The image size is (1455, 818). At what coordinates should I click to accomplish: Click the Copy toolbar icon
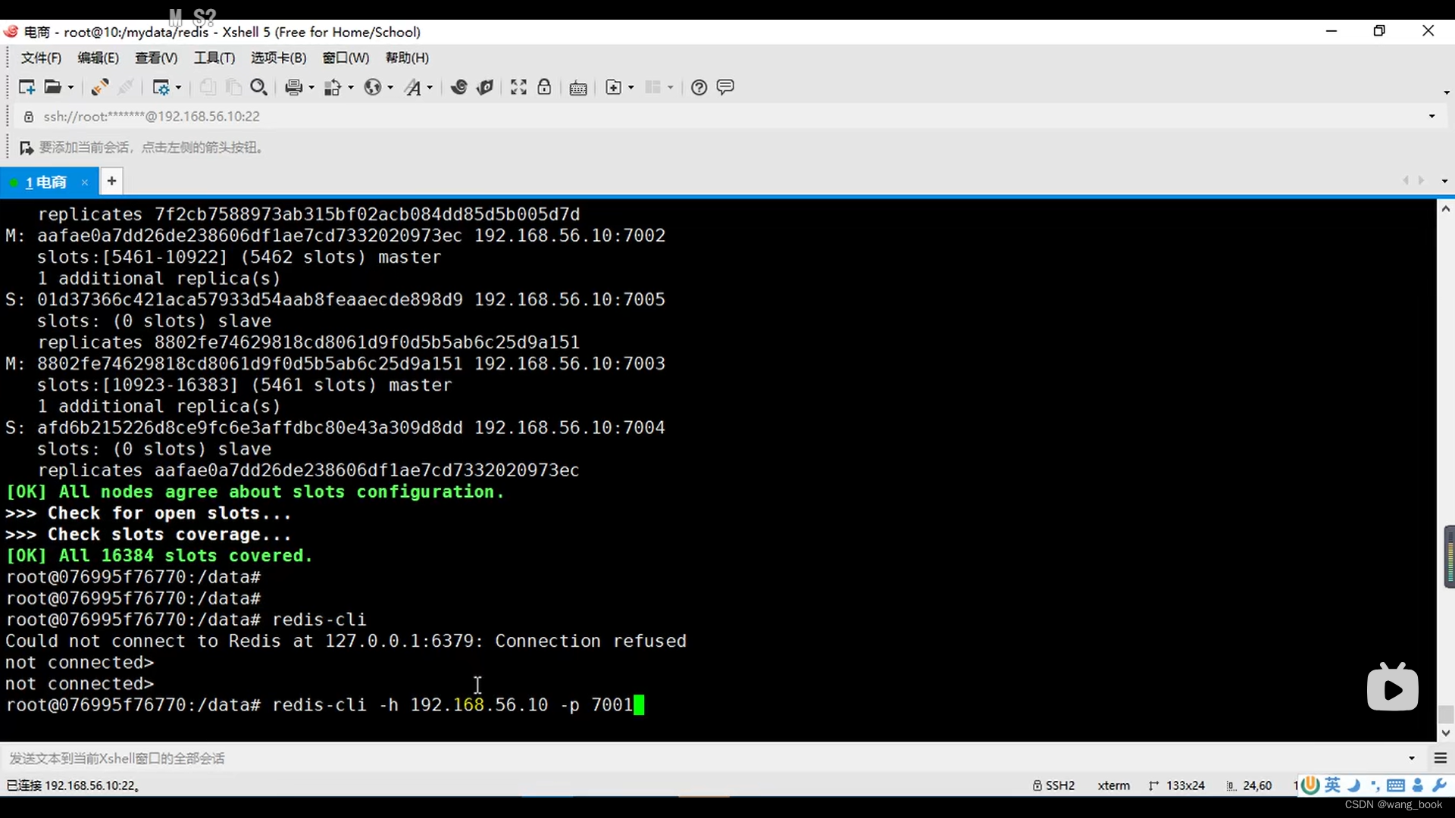[x=207, y=87]
